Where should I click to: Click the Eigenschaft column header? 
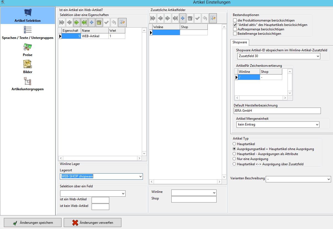tap(71, 31)
